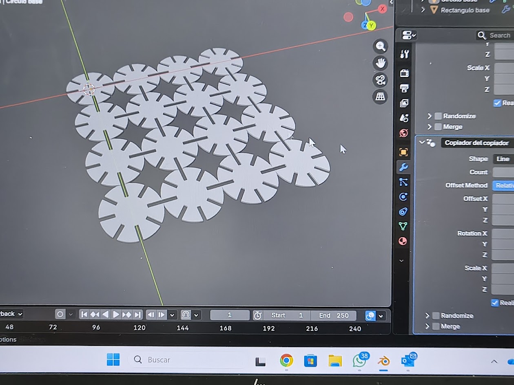Image resolution: width=514 pixels, height=385 pixels.
Task: Open the Object Data properties tab
Action: 403,226
